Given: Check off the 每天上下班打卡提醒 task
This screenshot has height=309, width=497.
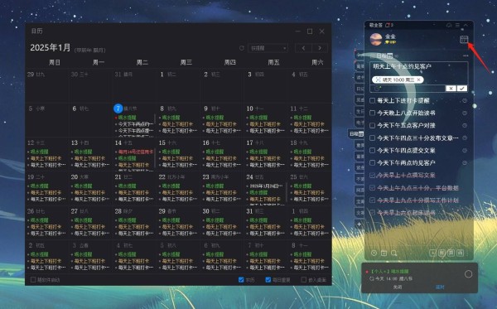Looking at the screenshot, I should tap(373, 101).
